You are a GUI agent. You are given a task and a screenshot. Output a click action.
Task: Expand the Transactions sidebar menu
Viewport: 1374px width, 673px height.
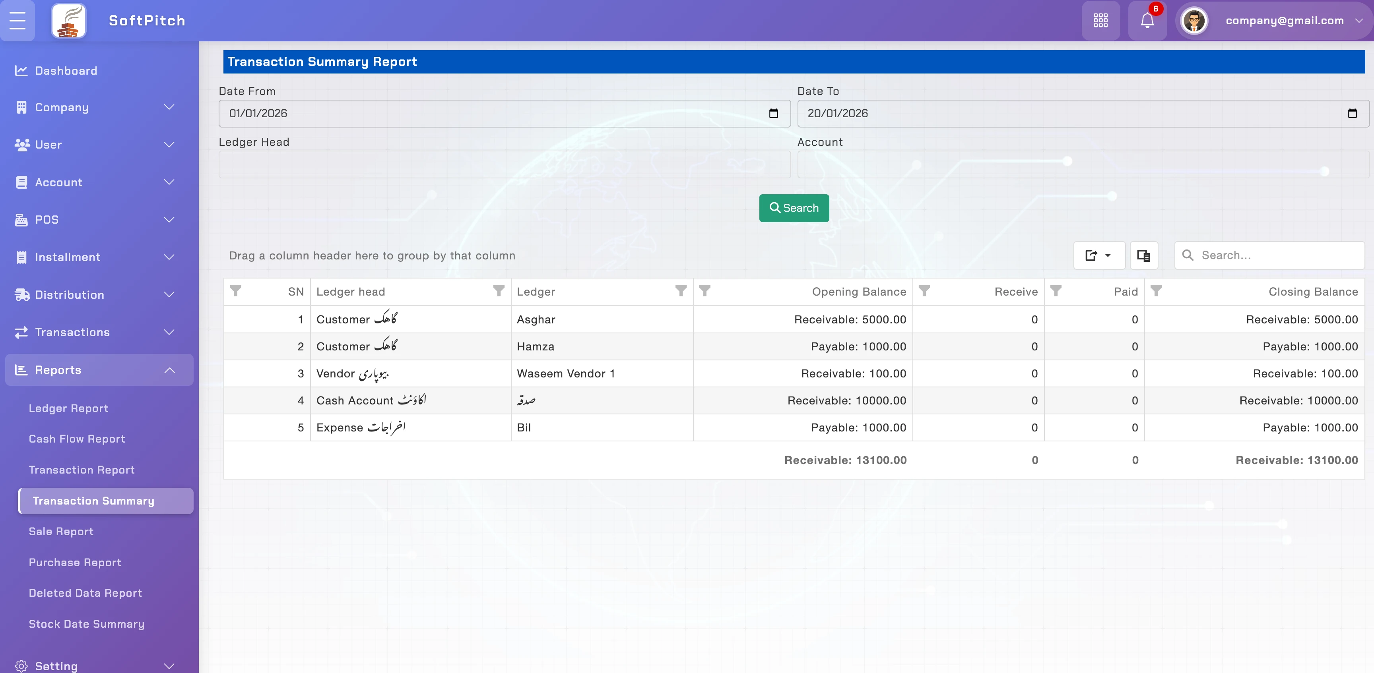point(96,332)
